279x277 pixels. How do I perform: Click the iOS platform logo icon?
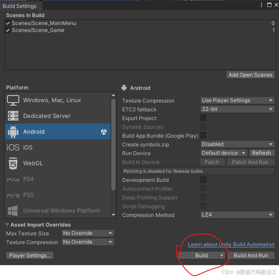[13, 147]
